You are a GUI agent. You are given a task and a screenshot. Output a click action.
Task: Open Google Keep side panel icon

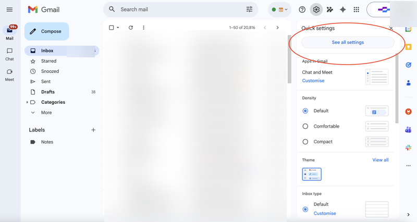point(409,47)
